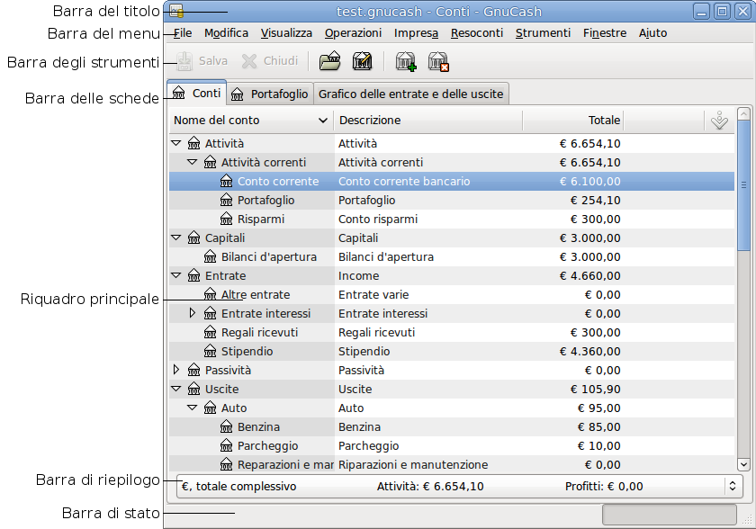Click the scrollbar up arrow
The width and height of the screenshot is (756, 529).
pyautogui.click(x=743, y=114)
